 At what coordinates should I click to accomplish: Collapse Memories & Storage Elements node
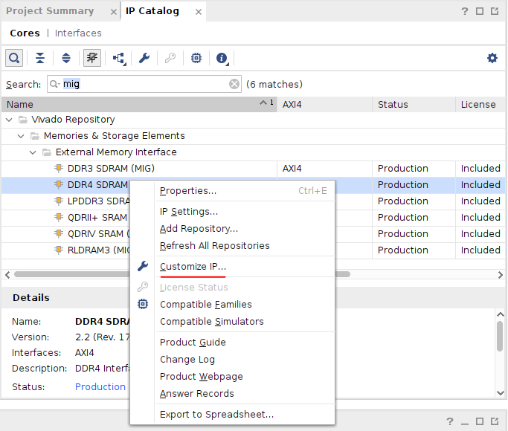[x=21, y=136]
